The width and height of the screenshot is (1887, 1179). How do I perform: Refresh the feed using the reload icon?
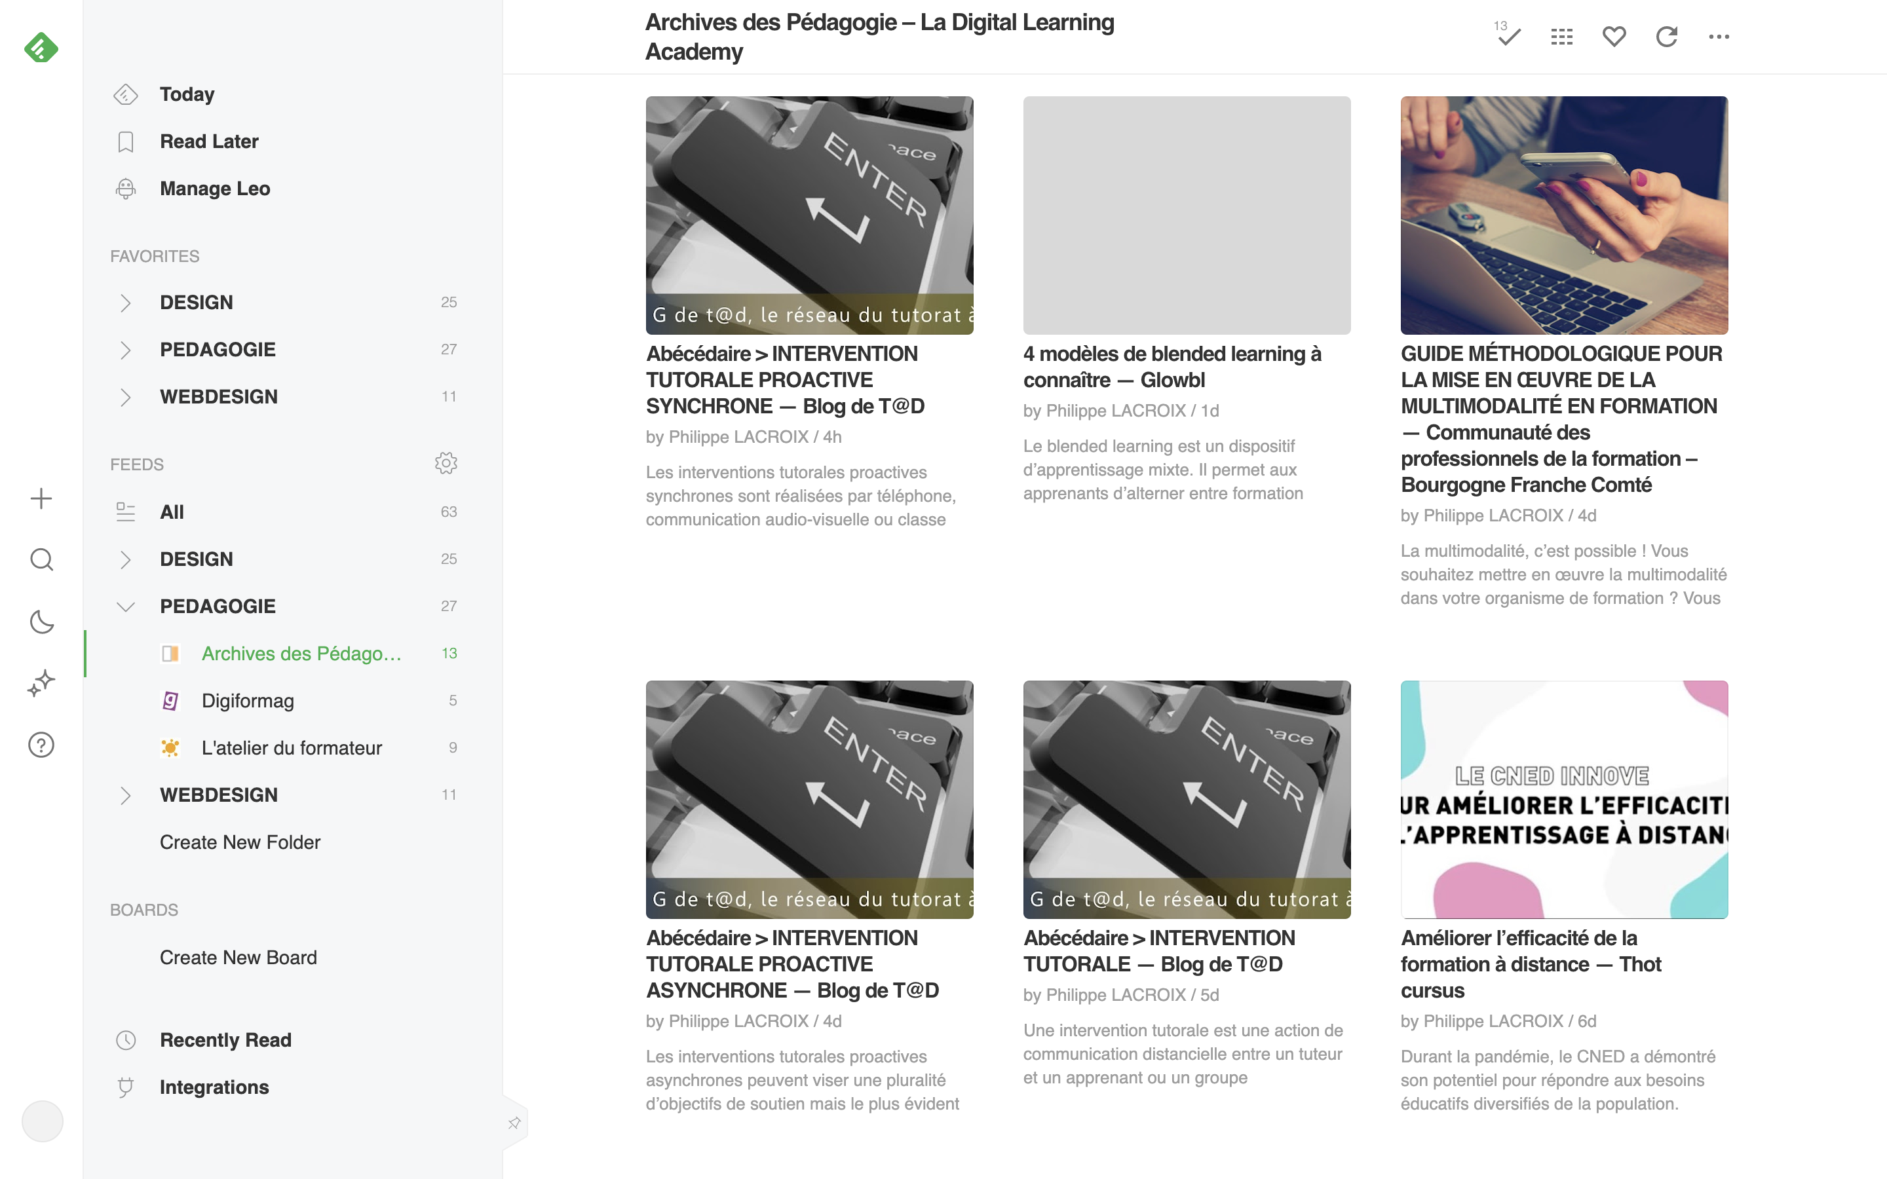tap(1666, 37)
